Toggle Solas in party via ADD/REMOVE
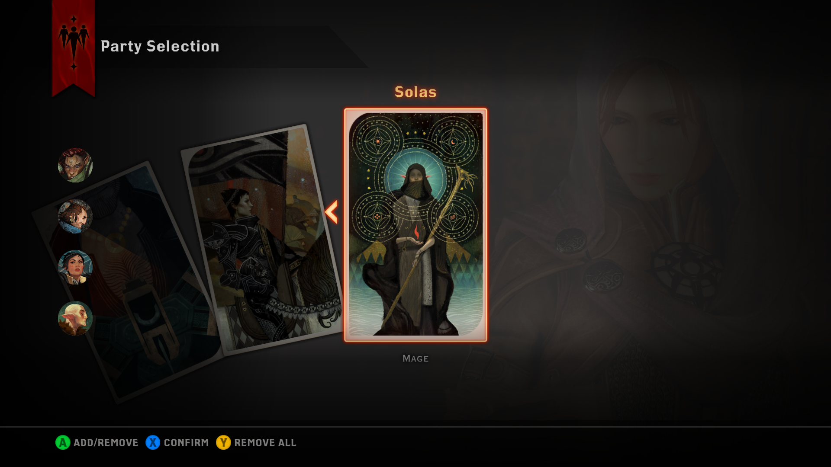Viewport: 831px width, 467px height. pyautogui.click(x=106, y=443)
